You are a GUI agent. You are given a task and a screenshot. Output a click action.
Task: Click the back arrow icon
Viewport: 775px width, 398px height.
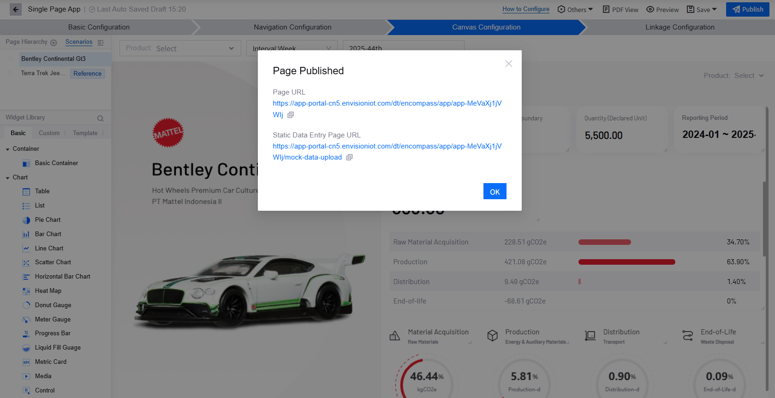[16, 9]
